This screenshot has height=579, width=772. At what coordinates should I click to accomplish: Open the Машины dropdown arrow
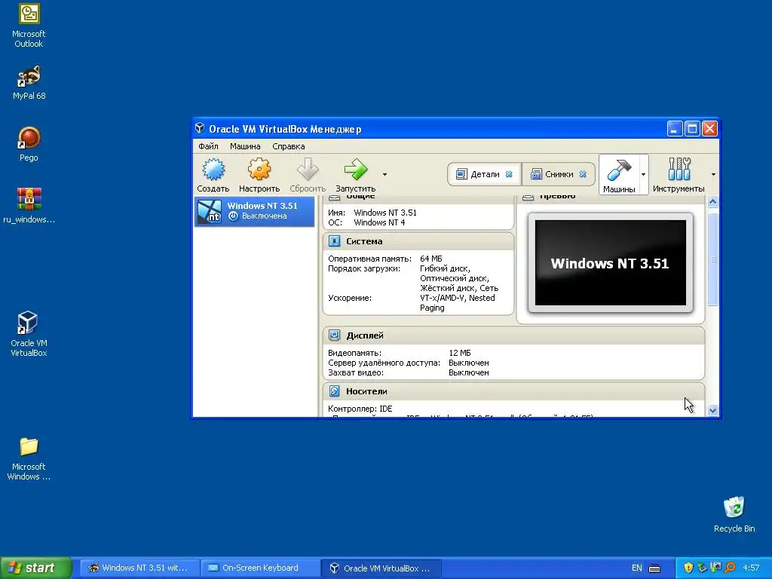(x=643, y=175)
